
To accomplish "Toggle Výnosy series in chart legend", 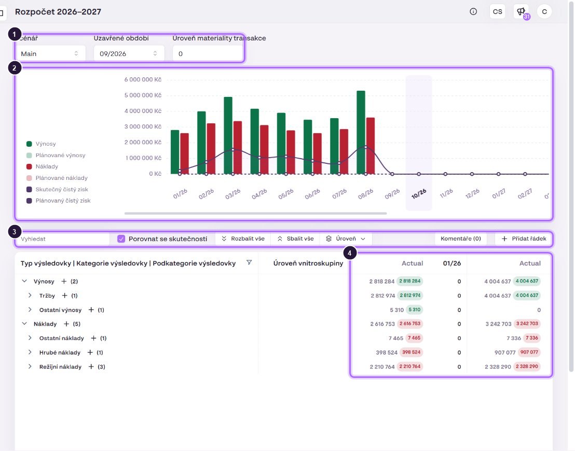I will [x=41, y=144].
